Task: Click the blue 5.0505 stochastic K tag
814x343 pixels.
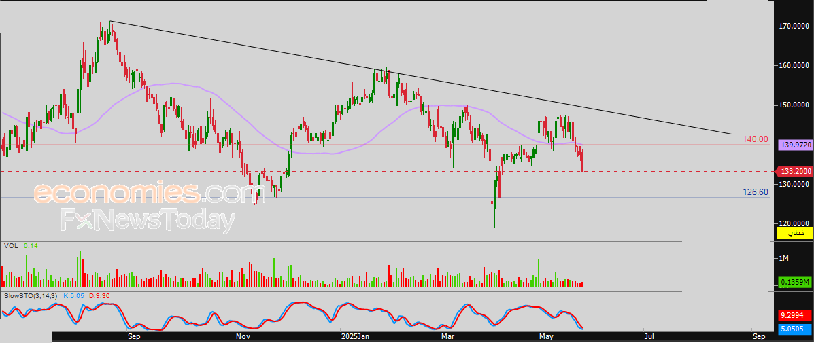Action: coord(794,329)
